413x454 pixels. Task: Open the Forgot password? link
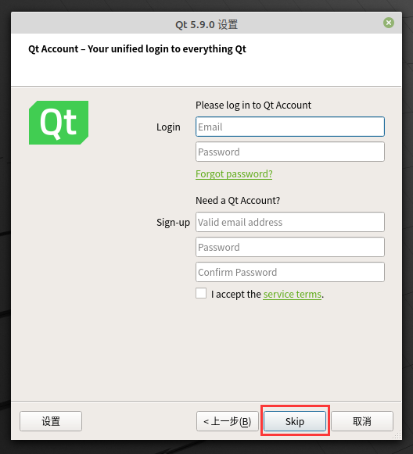pyautogui.click(x=234, y=174)
